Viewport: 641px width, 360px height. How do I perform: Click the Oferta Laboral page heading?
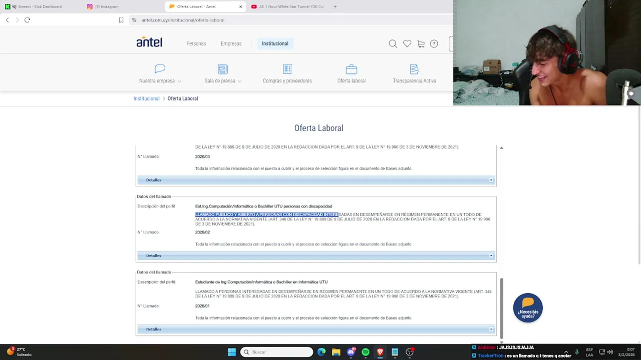pos(318,128)
